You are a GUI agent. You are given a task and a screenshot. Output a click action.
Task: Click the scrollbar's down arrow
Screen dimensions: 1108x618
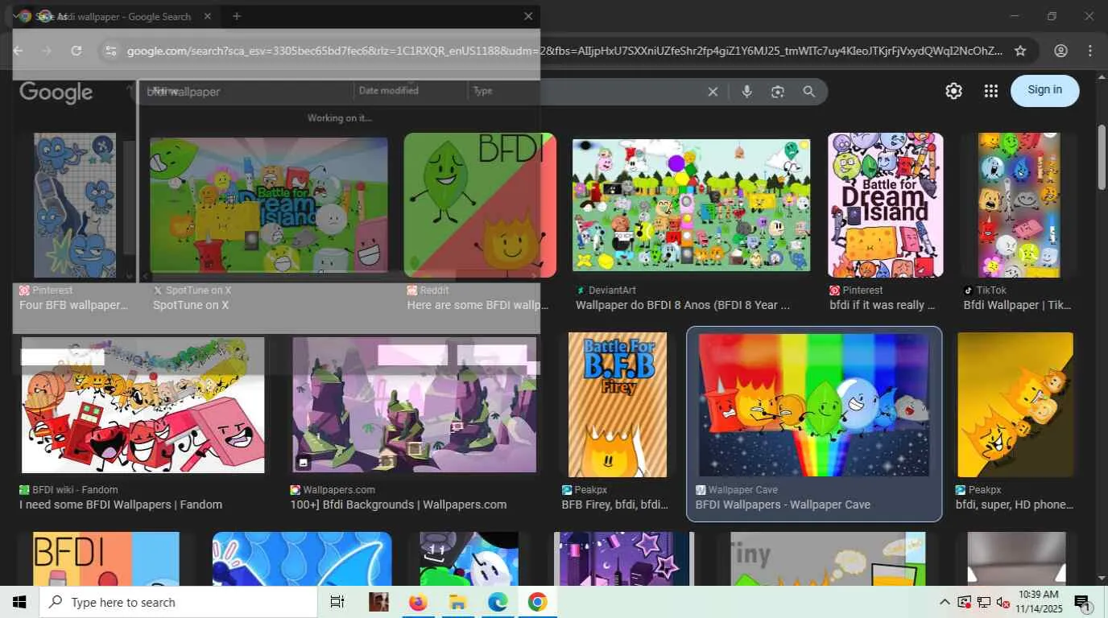(1102, 578)
